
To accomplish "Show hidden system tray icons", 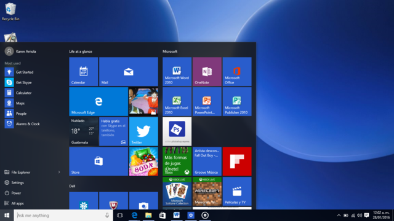I will pyautogui.click(x=339, y=215).
